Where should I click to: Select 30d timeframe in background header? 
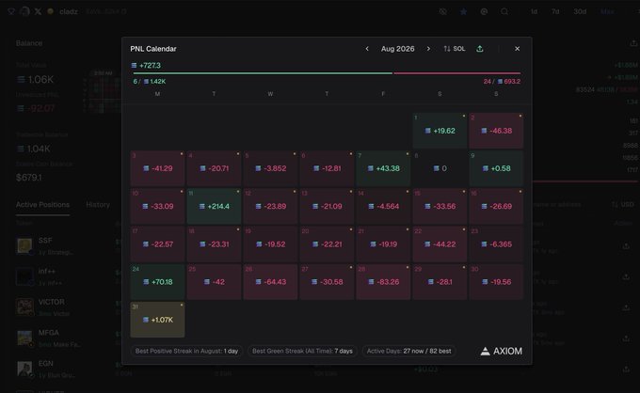580,11
